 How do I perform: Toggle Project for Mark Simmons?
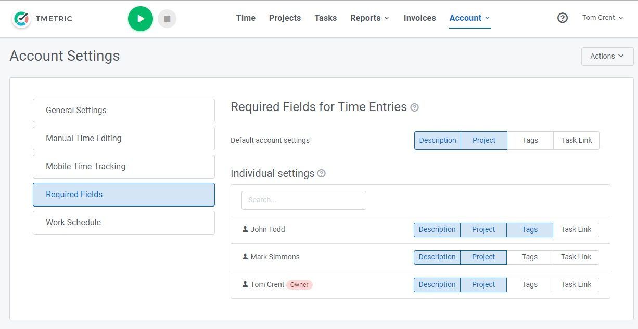point(483,257)
